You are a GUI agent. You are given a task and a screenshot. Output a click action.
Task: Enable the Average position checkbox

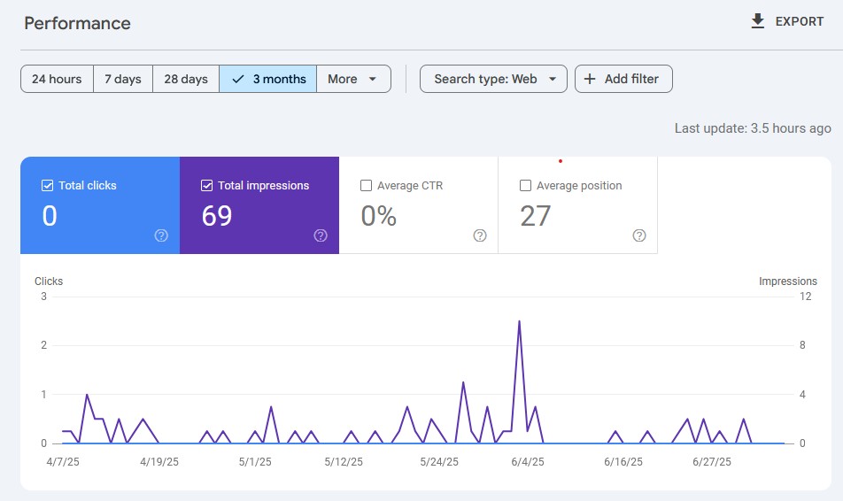click(526, 186)
